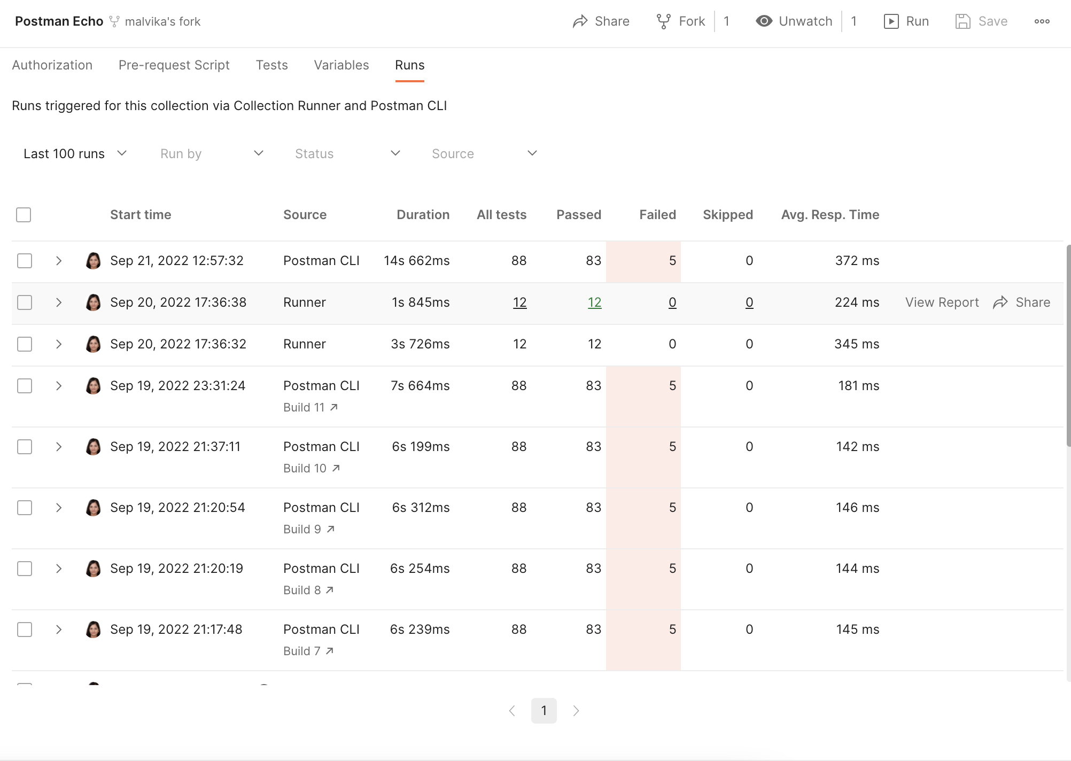Click the Run icon in the top bar
Viewport: 1071px width, 761px height.
[891, 21]
